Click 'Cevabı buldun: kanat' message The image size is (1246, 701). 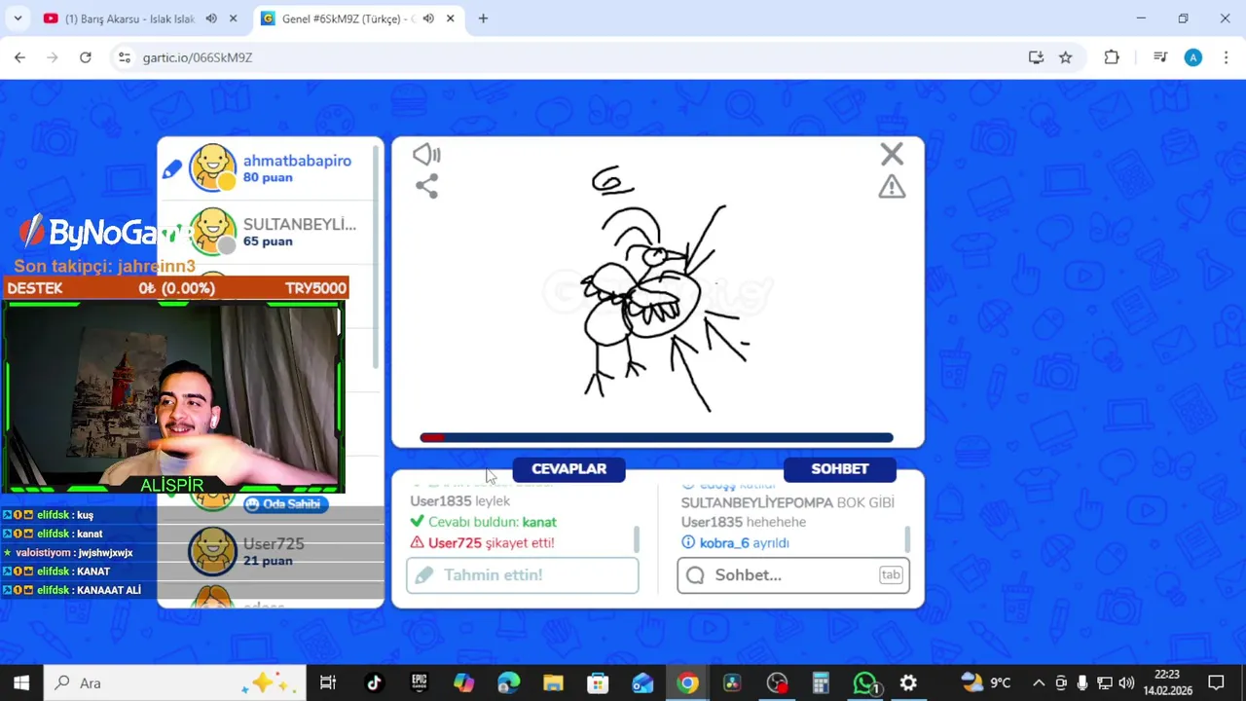(484, 522)
